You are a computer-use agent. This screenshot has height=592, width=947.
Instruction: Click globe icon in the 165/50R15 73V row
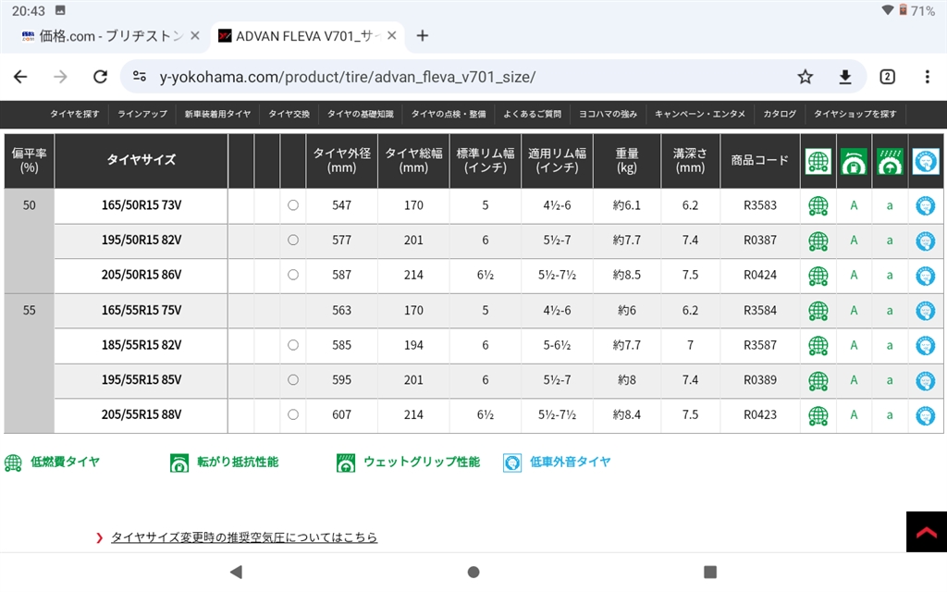click(818, 206)
